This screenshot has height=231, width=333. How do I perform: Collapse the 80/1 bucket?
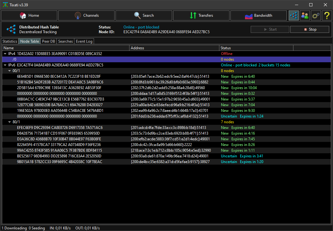(x=9, y=122)
